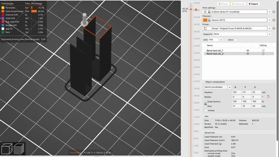The image size is (279, 157).
Task: Click the yellow Perimeter legend swatch
Action: tap(3, 8)
